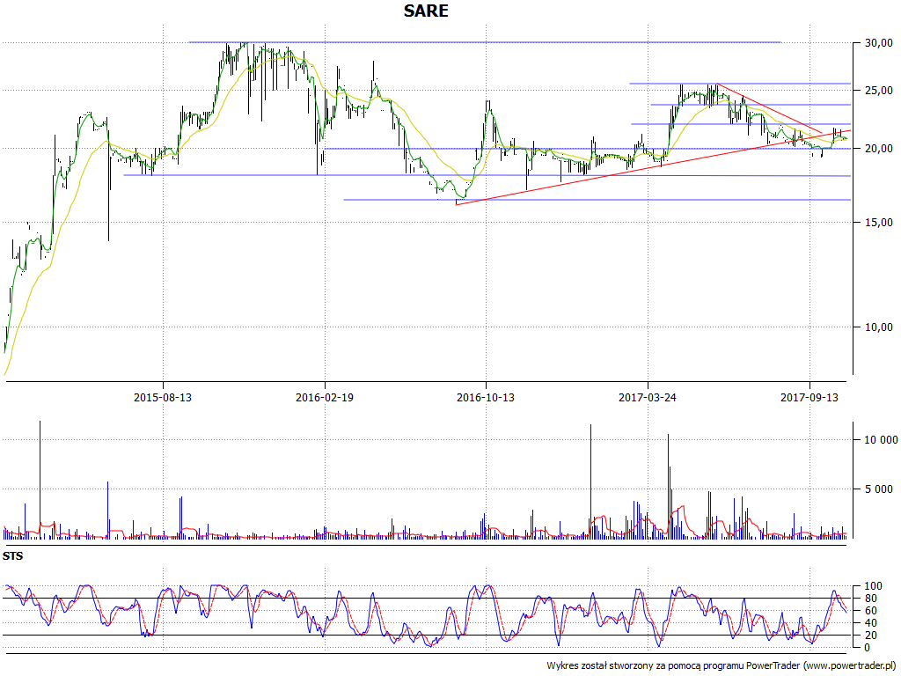901x676 pixels.
Task: Select the 80 level on STS axis
Action: coord(870,599)
